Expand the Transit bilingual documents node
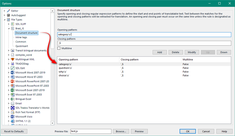Image resolution: width=235 pixels, height=136 pixels. tap(9, 50)
